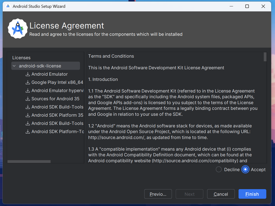Screen dimensions: 275x206
Task: Click download icon for Android SDK Platform-Tools
Action: (28, 132)
